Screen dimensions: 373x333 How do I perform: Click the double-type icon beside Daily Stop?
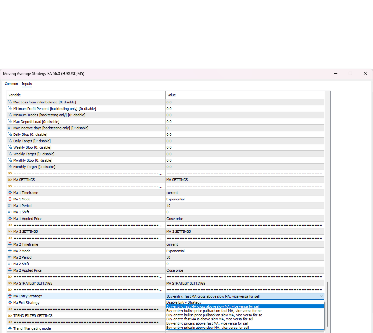point(10,134)
